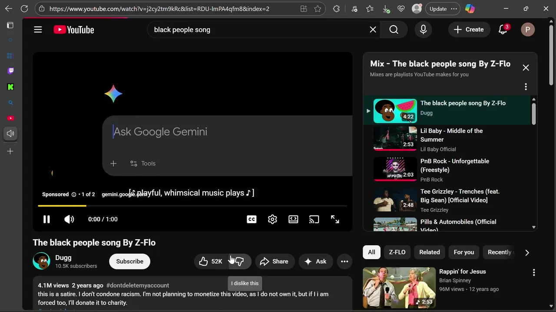Switch to theater mode
556x312 pixels.
(x=293, y=219)
